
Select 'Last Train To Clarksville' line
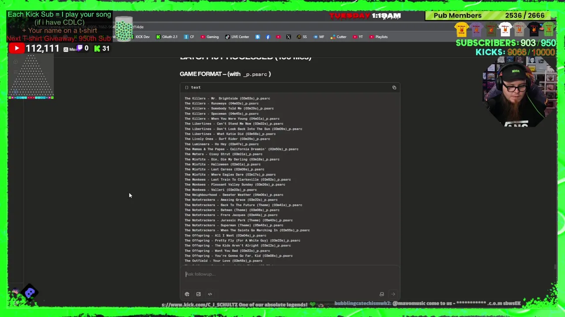[x=238, y=180]
